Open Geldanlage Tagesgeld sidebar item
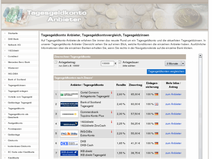 pos(20,103)
